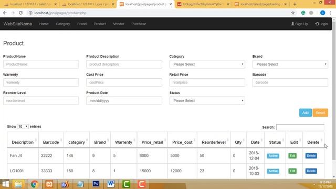
Task: Focus the Retail Price field
Action: [x=207, y=82]
